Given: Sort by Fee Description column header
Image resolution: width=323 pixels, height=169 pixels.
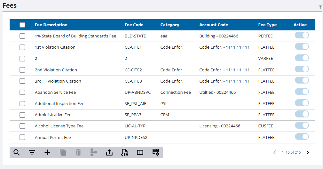Looking at the screenshot, I should (51, 25).
